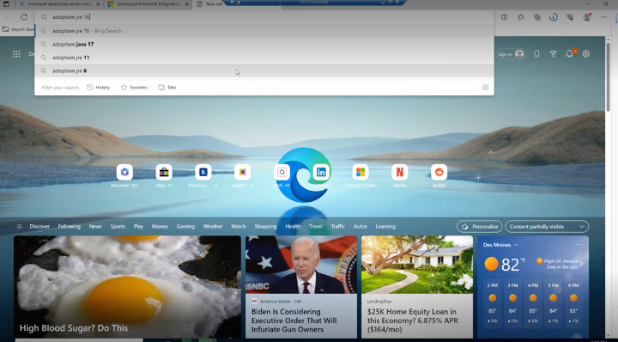
Task: Select the Learning feed tab
Action: [x=385, y=226]
